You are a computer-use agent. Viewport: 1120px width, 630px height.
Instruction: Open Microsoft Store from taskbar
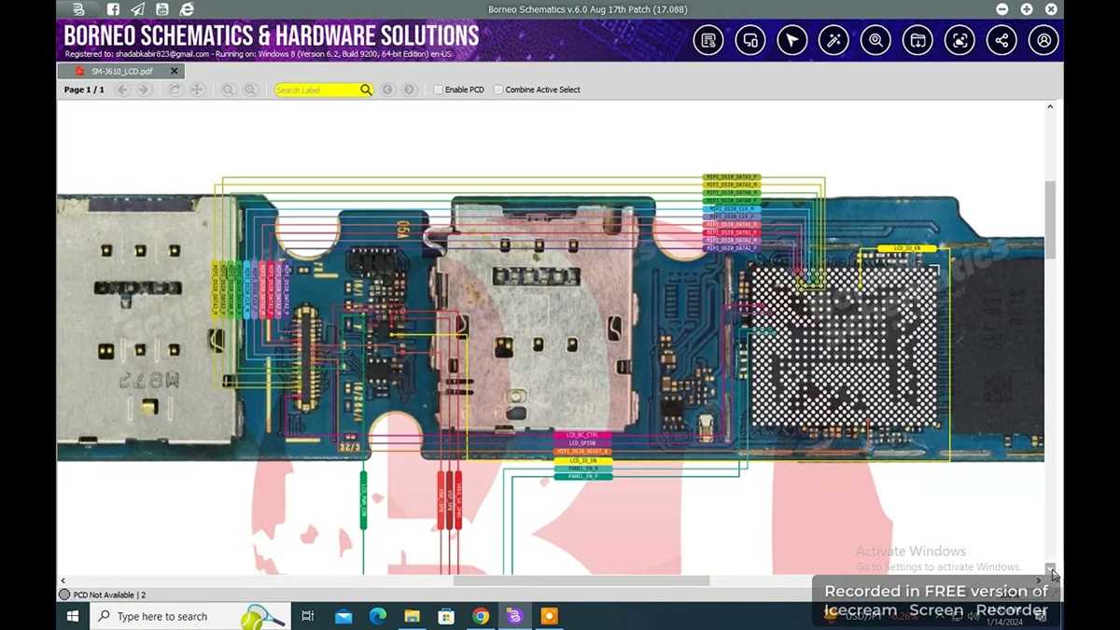point(446,616)
